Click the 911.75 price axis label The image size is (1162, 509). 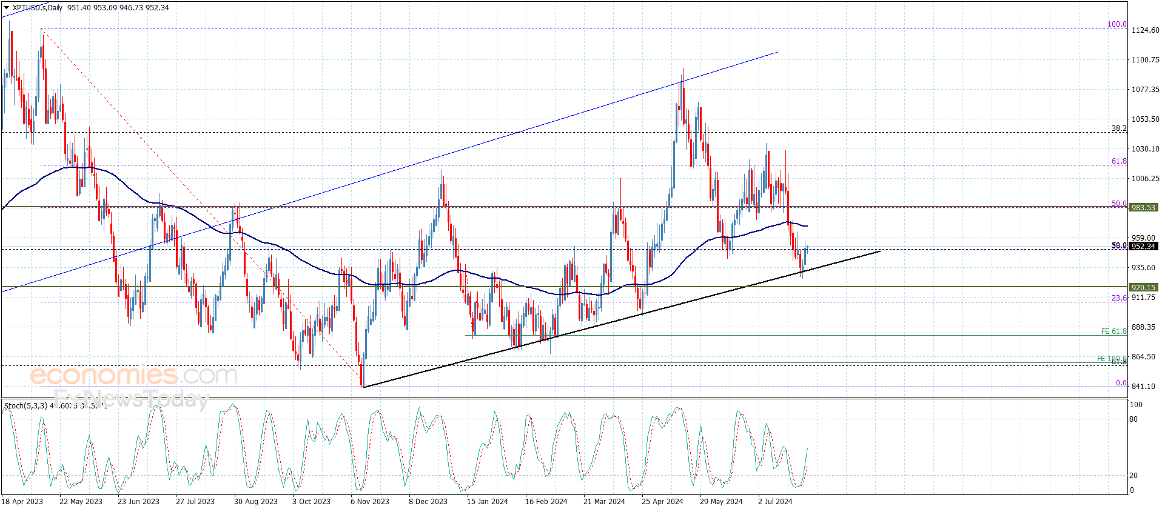tap(1144, 298)
